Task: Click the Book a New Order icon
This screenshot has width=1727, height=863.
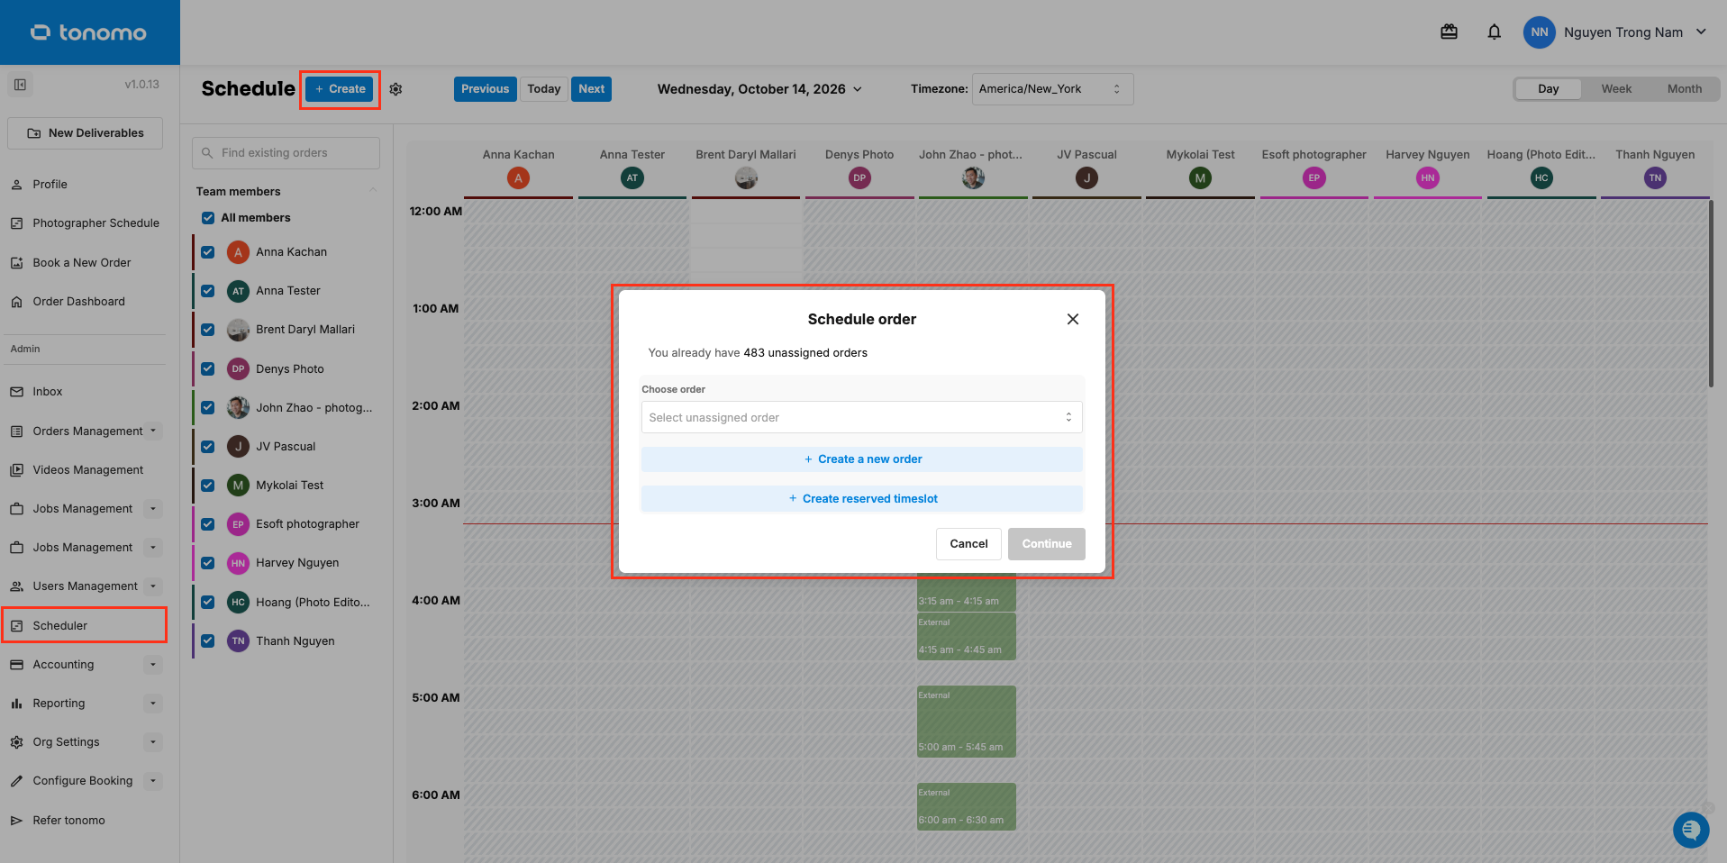Action: [x=16, y=263]
